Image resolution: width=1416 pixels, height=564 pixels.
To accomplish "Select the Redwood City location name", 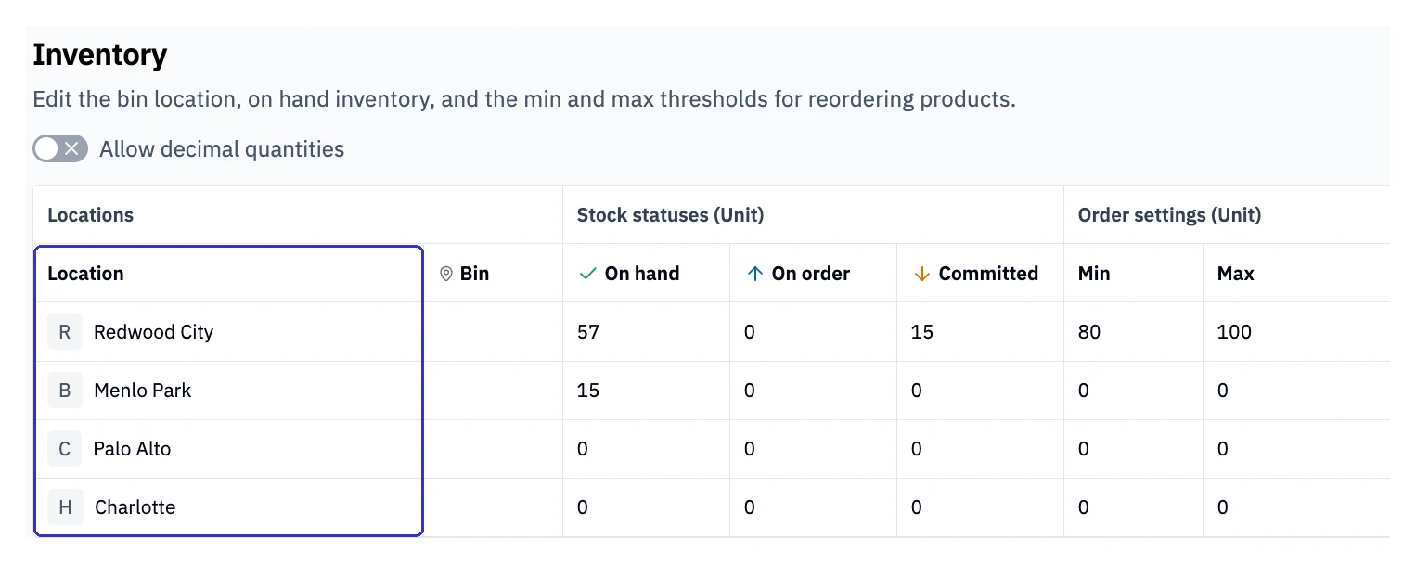I will pos(154,332).
